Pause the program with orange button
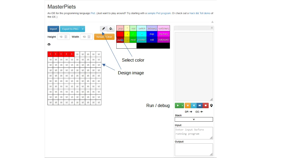 click(x=188, y=105)
